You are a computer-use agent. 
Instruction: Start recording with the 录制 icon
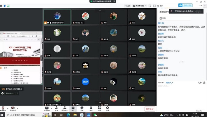pyautogui.click(x=82, y=108)
